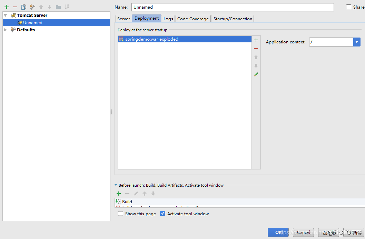Move before launch task down
365x239 pixels.
[x=153, y=194]
